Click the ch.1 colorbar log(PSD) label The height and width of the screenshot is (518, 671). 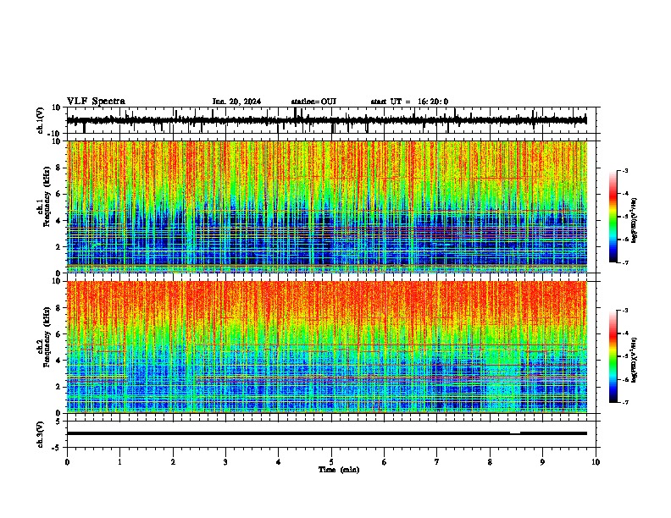635,221
